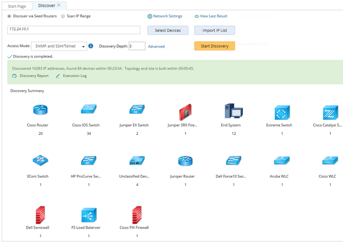
Task: Select the Aruba WLC device icon
Action: click(282, 161)
